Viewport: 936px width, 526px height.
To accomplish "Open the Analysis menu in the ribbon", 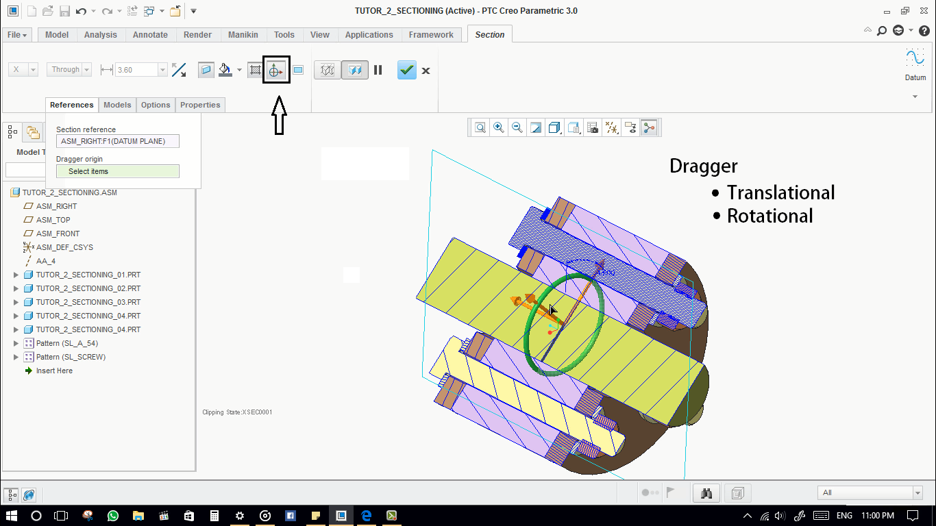I will click(x=100, y=34).
